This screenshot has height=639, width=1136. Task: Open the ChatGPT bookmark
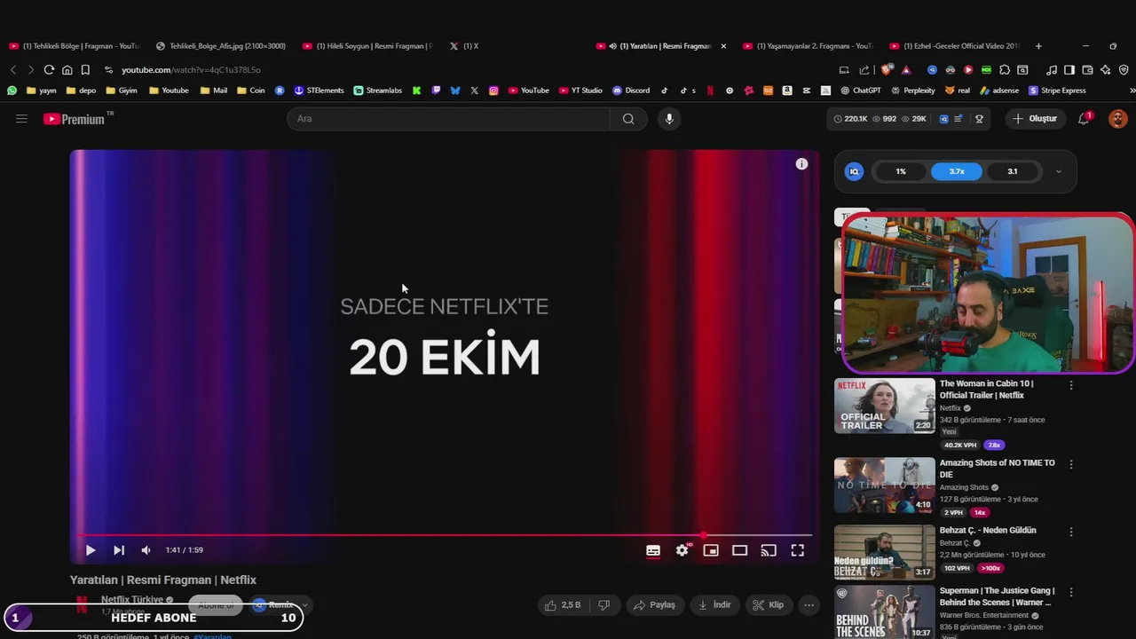tap(861, 91)
